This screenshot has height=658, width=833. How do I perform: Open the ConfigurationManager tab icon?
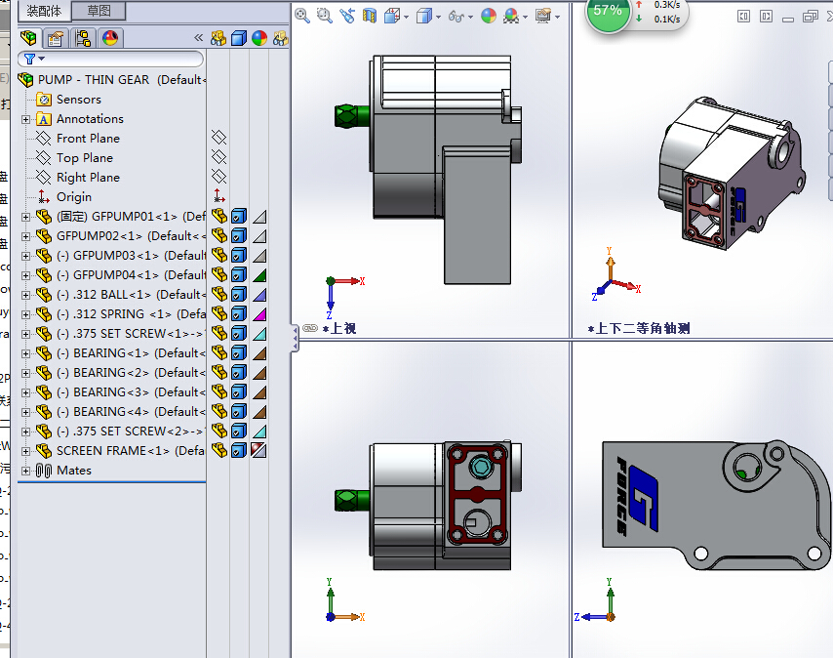(82, 38)
